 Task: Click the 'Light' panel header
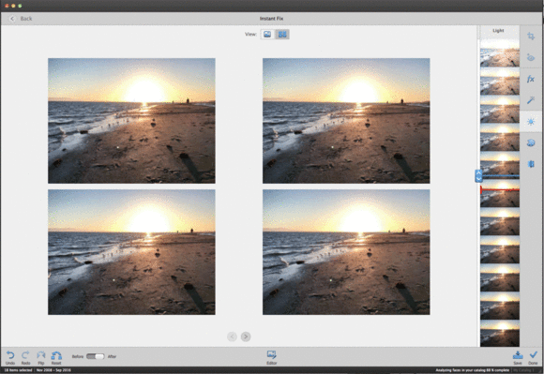[x=498, y=31]
